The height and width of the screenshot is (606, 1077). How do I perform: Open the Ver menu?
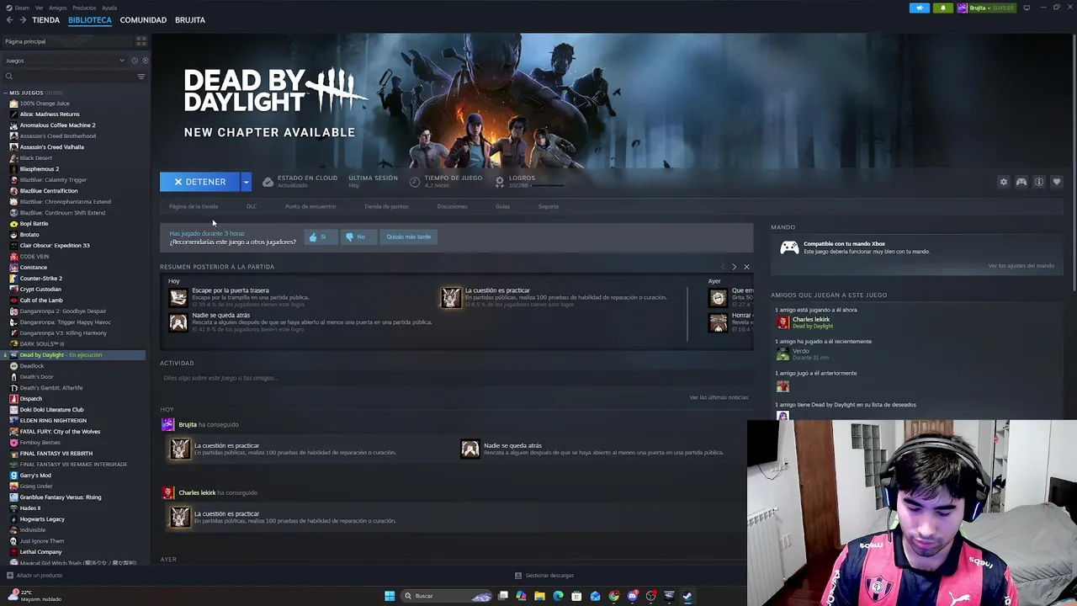click(39, 8)
